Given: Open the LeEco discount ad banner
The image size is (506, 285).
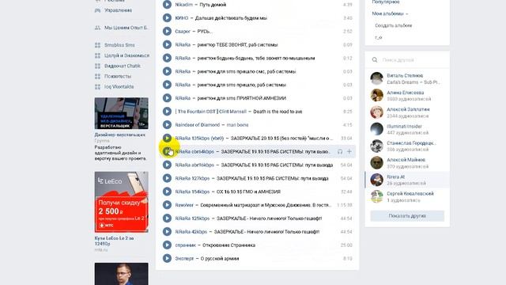Looking at the screenshot, I should pyautogui.click(x=121, y=202).
